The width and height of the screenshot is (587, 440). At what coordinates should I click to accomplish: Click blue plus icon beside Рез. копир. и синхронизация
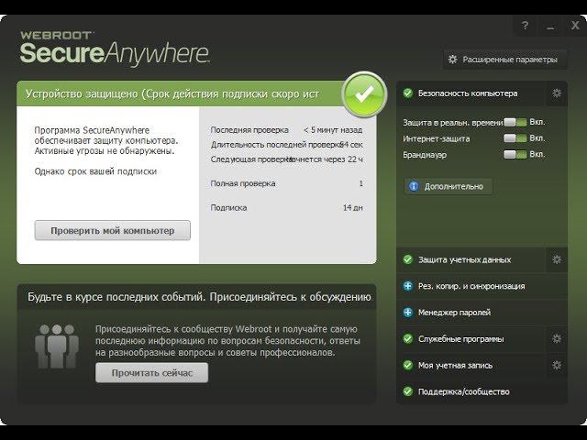[x=408, y=286]
